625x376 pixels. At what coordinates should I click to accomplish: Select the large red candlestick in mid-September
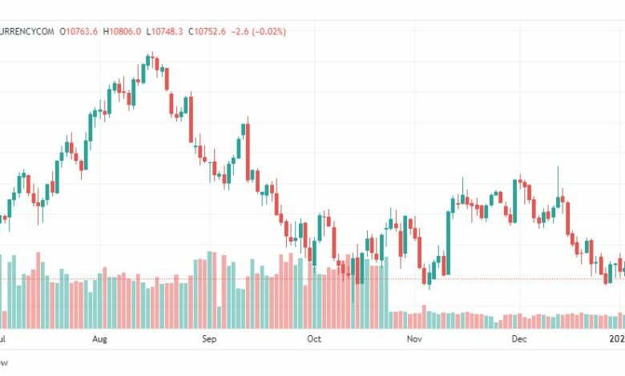pos(248,151)
